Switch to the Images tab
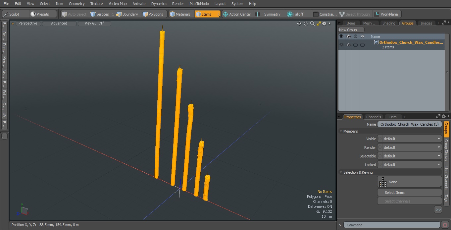The image size is (451, 230). (x=426, y=23)
